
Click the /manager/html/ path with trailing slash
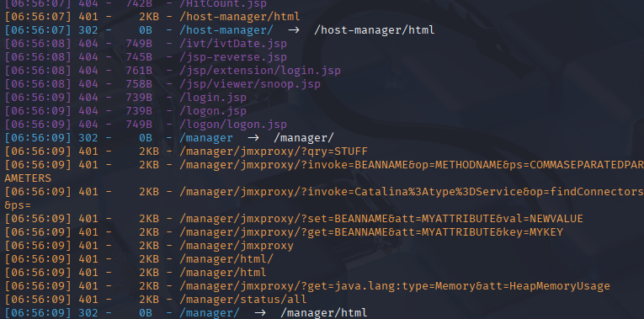[x=226, y=259]
